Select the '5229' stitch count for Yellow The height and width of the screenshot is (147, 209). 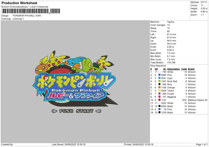[164, 90]
